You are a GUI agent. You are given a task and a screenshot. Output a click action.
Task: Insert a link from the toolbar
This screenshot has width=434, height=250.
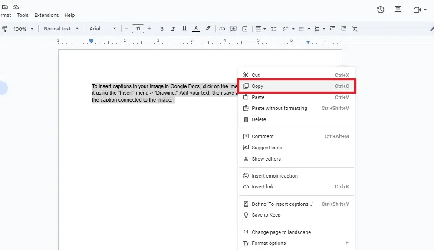[x=222, y=29]
